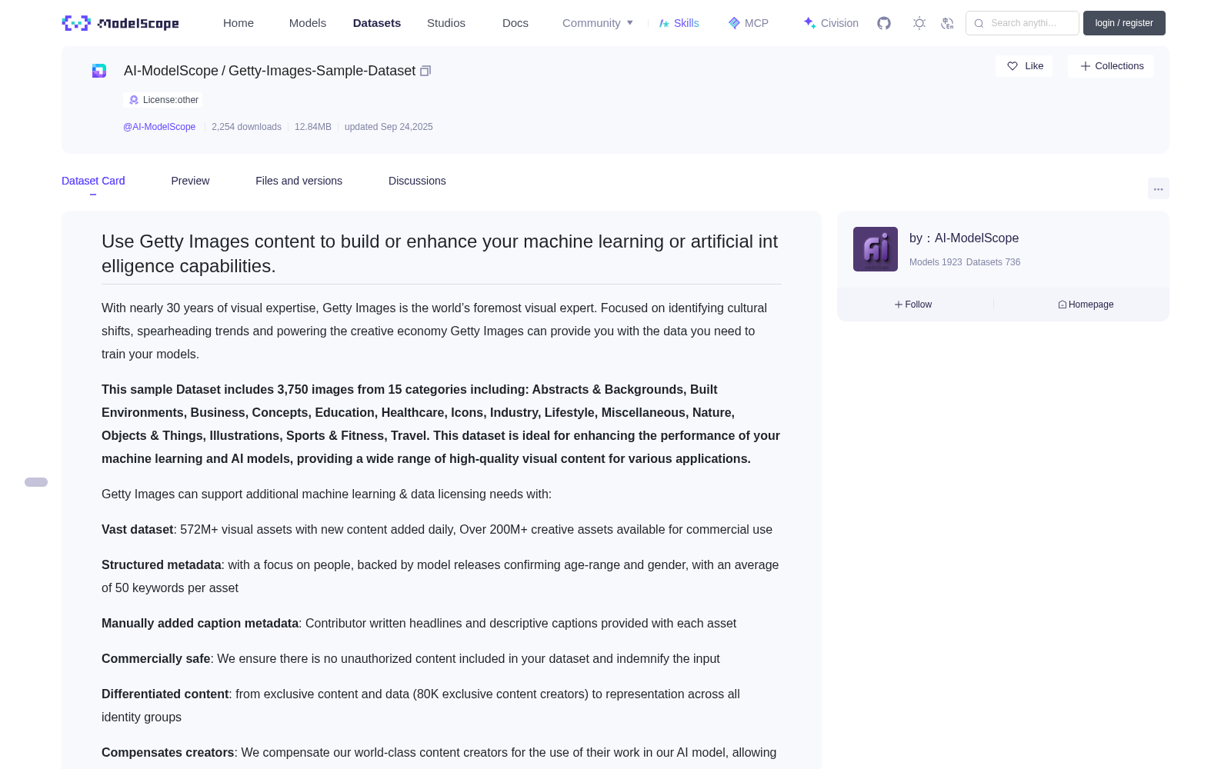Open the Studios section
The width and height of the screenshot is (1231, 769).
[x=446, y=23]
